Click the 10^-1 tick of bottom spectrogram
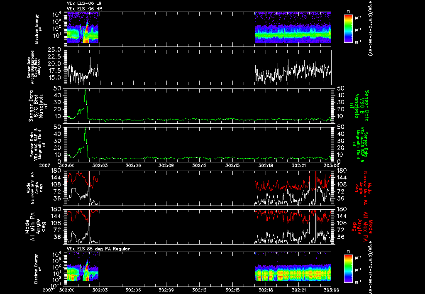Viewport: 425px width, 294px height. (55, 286)
